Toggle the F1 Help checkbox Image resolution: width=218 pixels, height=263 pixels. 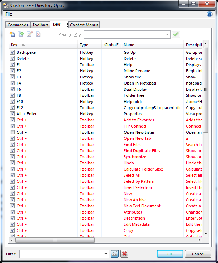coord(12,65)
